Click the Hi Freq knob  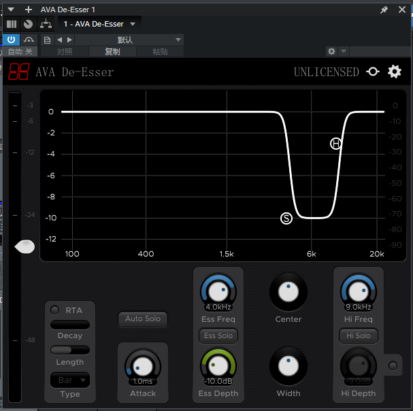coord(359,292)
